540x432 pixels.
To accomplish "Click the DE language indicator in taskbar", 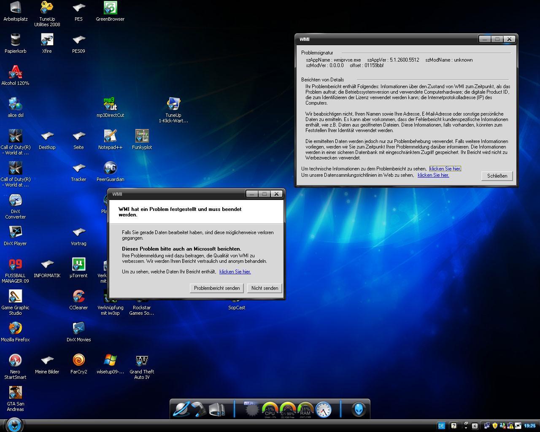I will (x=441, y=426).
